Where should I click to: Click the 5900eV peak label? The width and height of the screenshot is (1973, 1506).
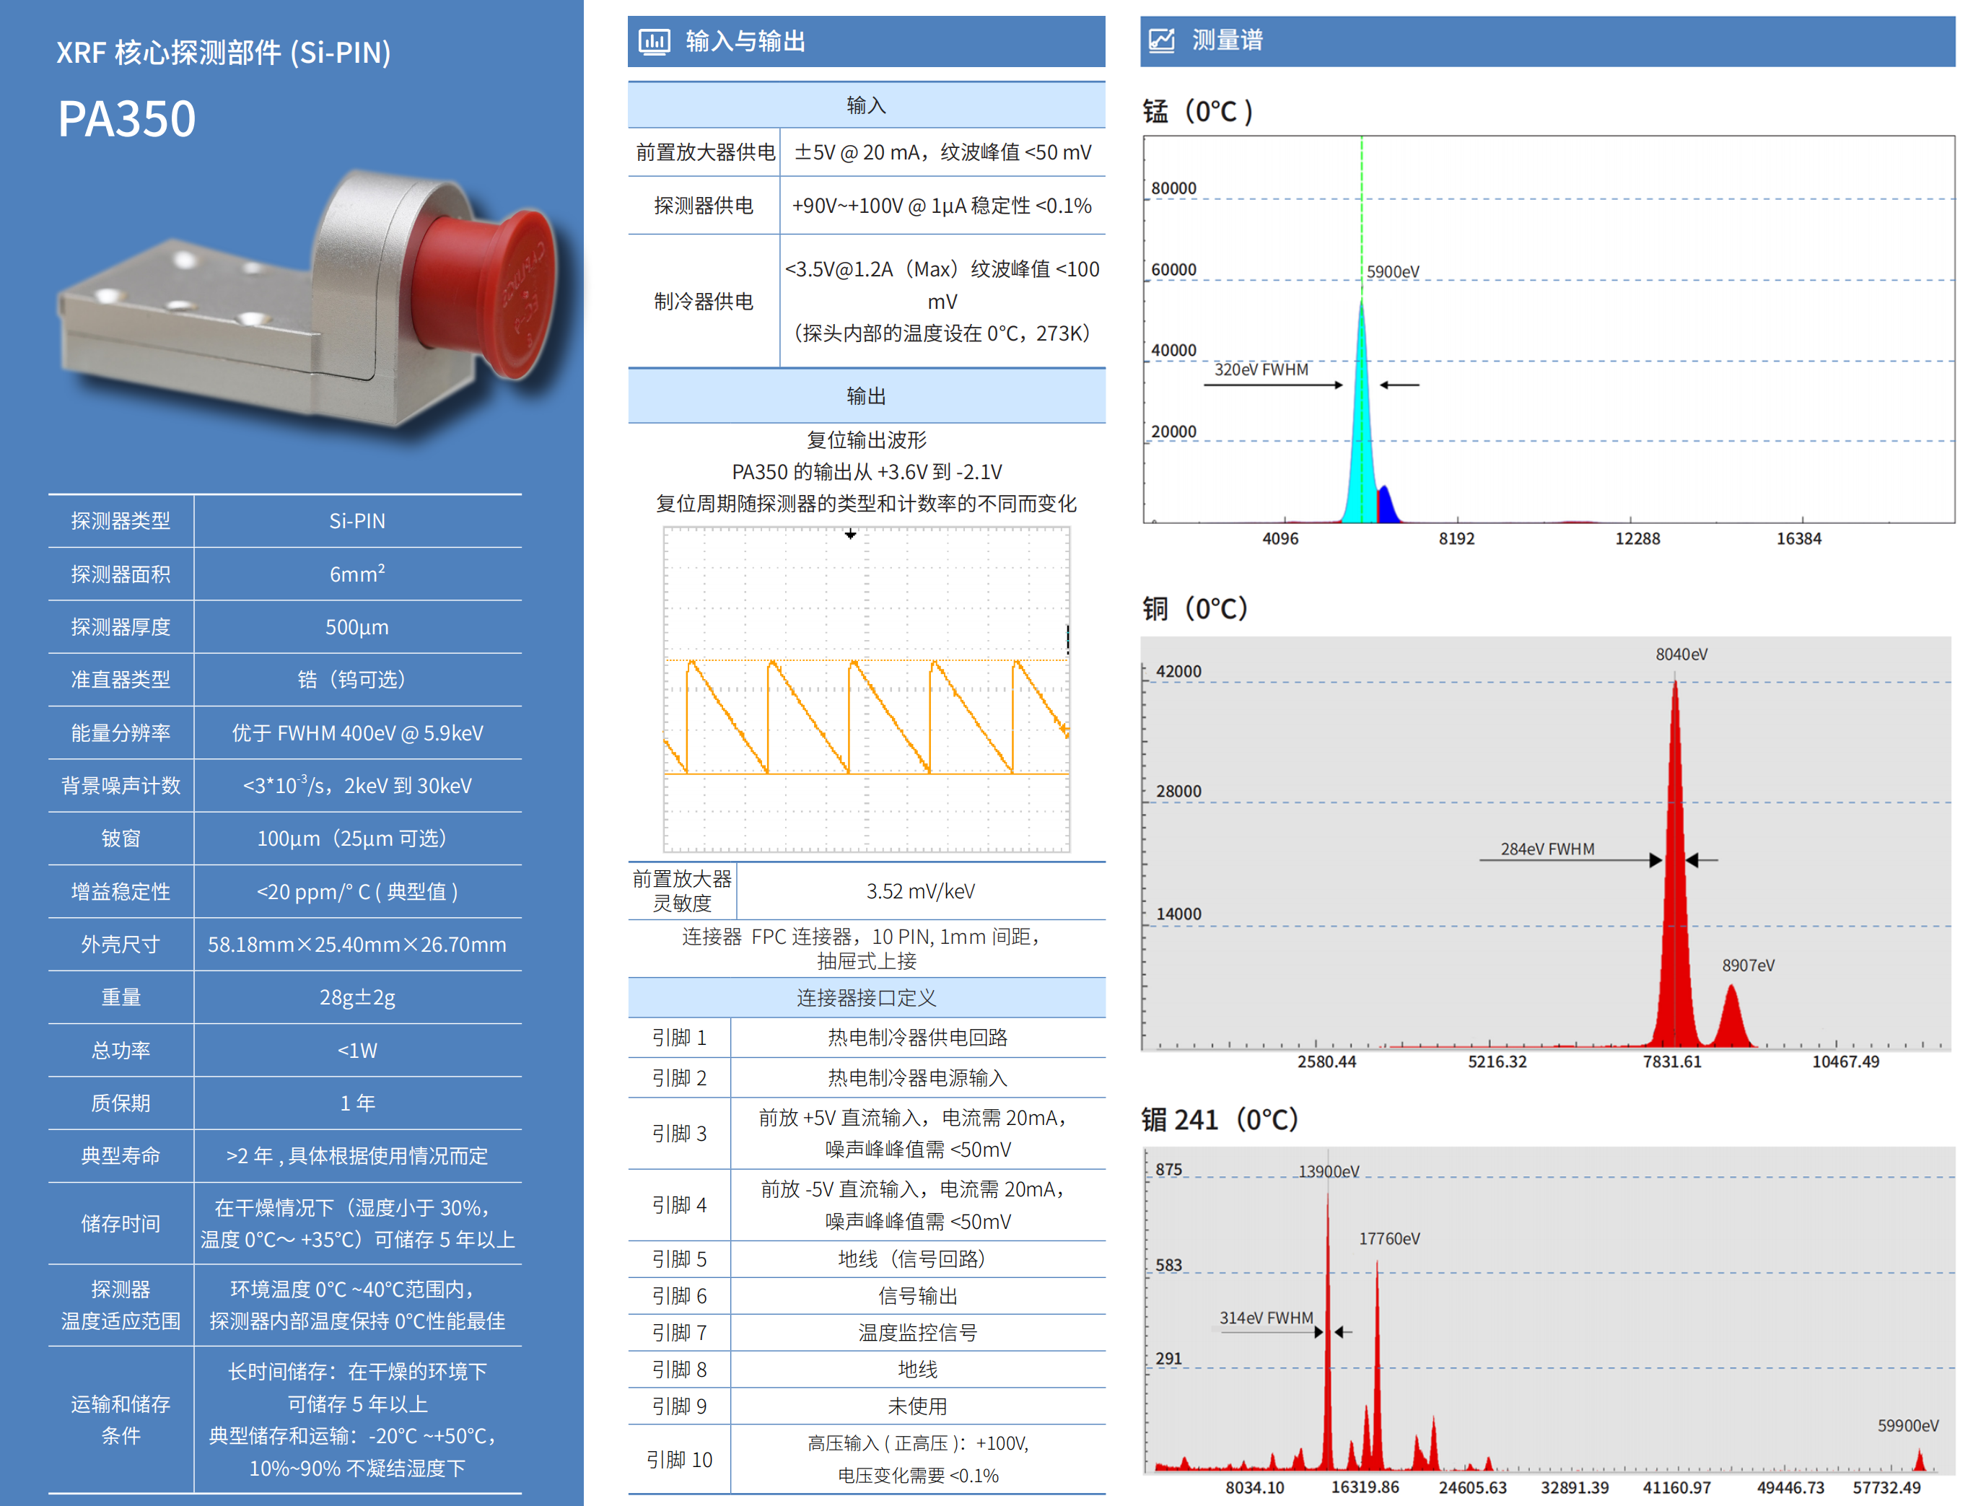coord(1392,271)
